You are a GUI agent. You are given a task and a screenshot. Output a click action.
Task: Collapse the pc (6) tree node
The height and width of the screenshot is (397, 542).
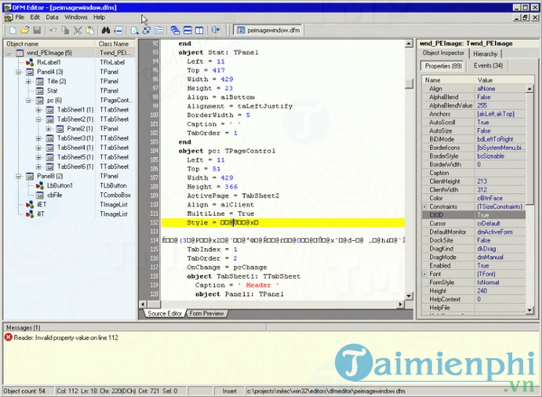(28, 100)
